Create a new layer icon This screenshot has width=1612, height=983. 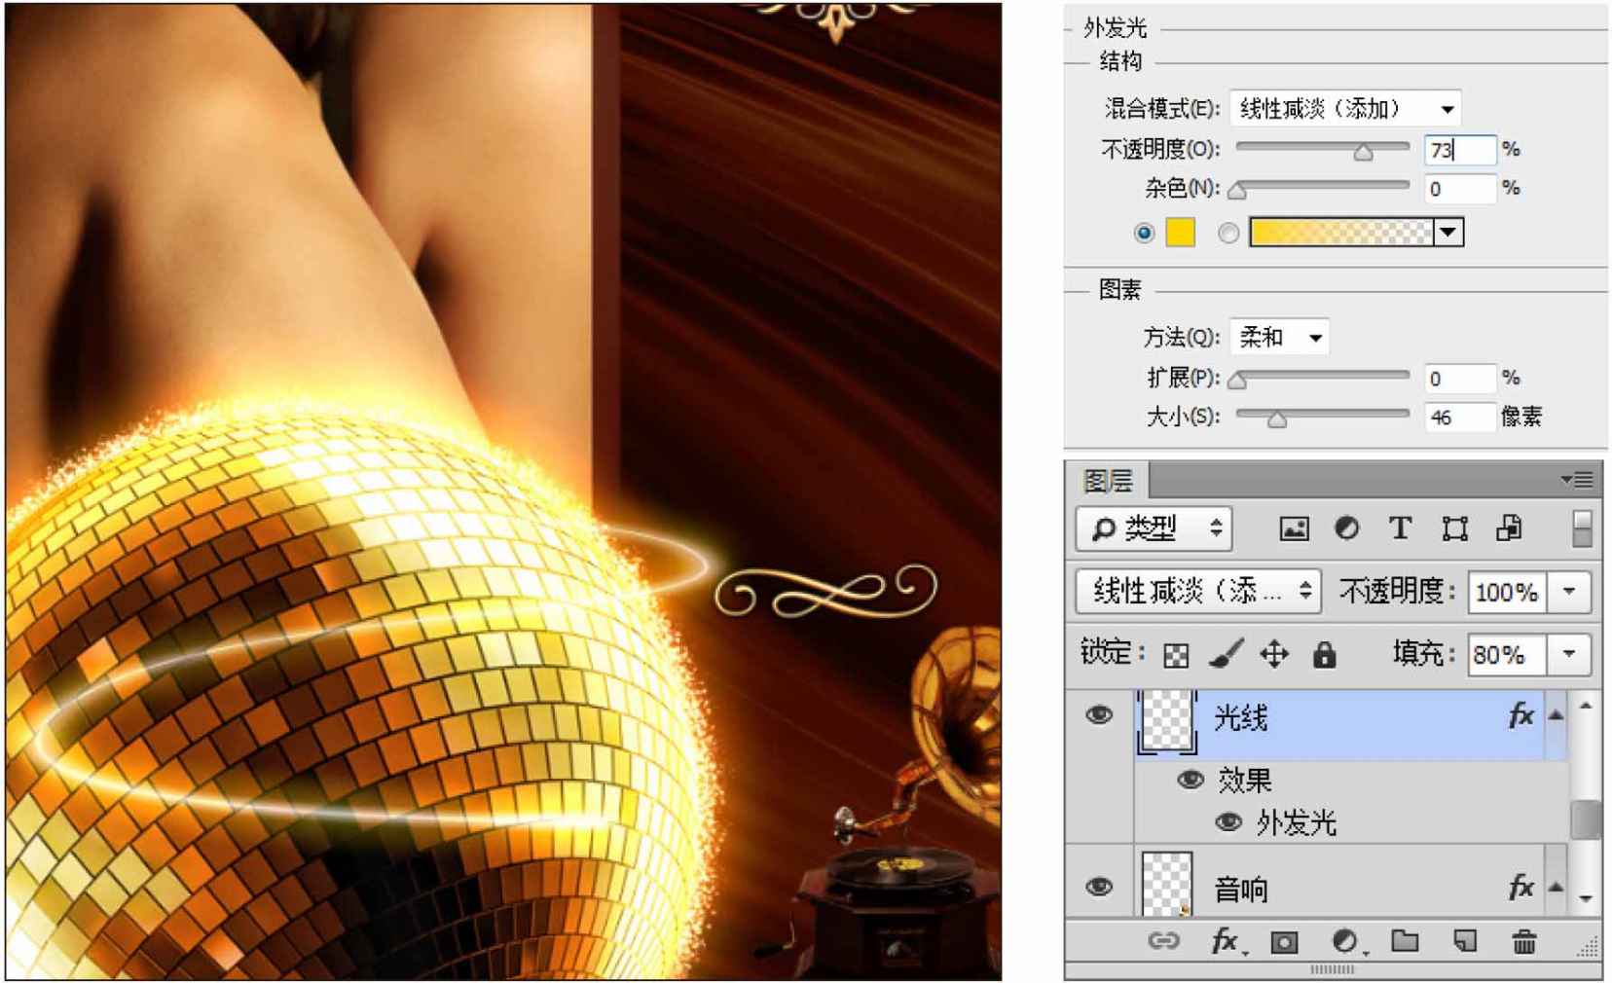[1464, 940]
